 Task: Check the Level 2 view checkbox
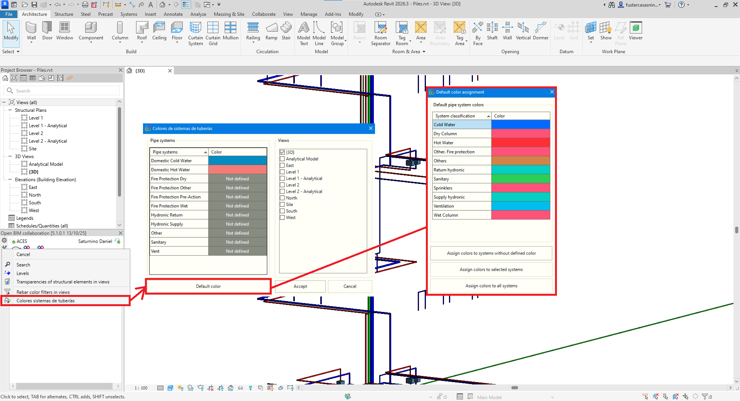[283, 185]
